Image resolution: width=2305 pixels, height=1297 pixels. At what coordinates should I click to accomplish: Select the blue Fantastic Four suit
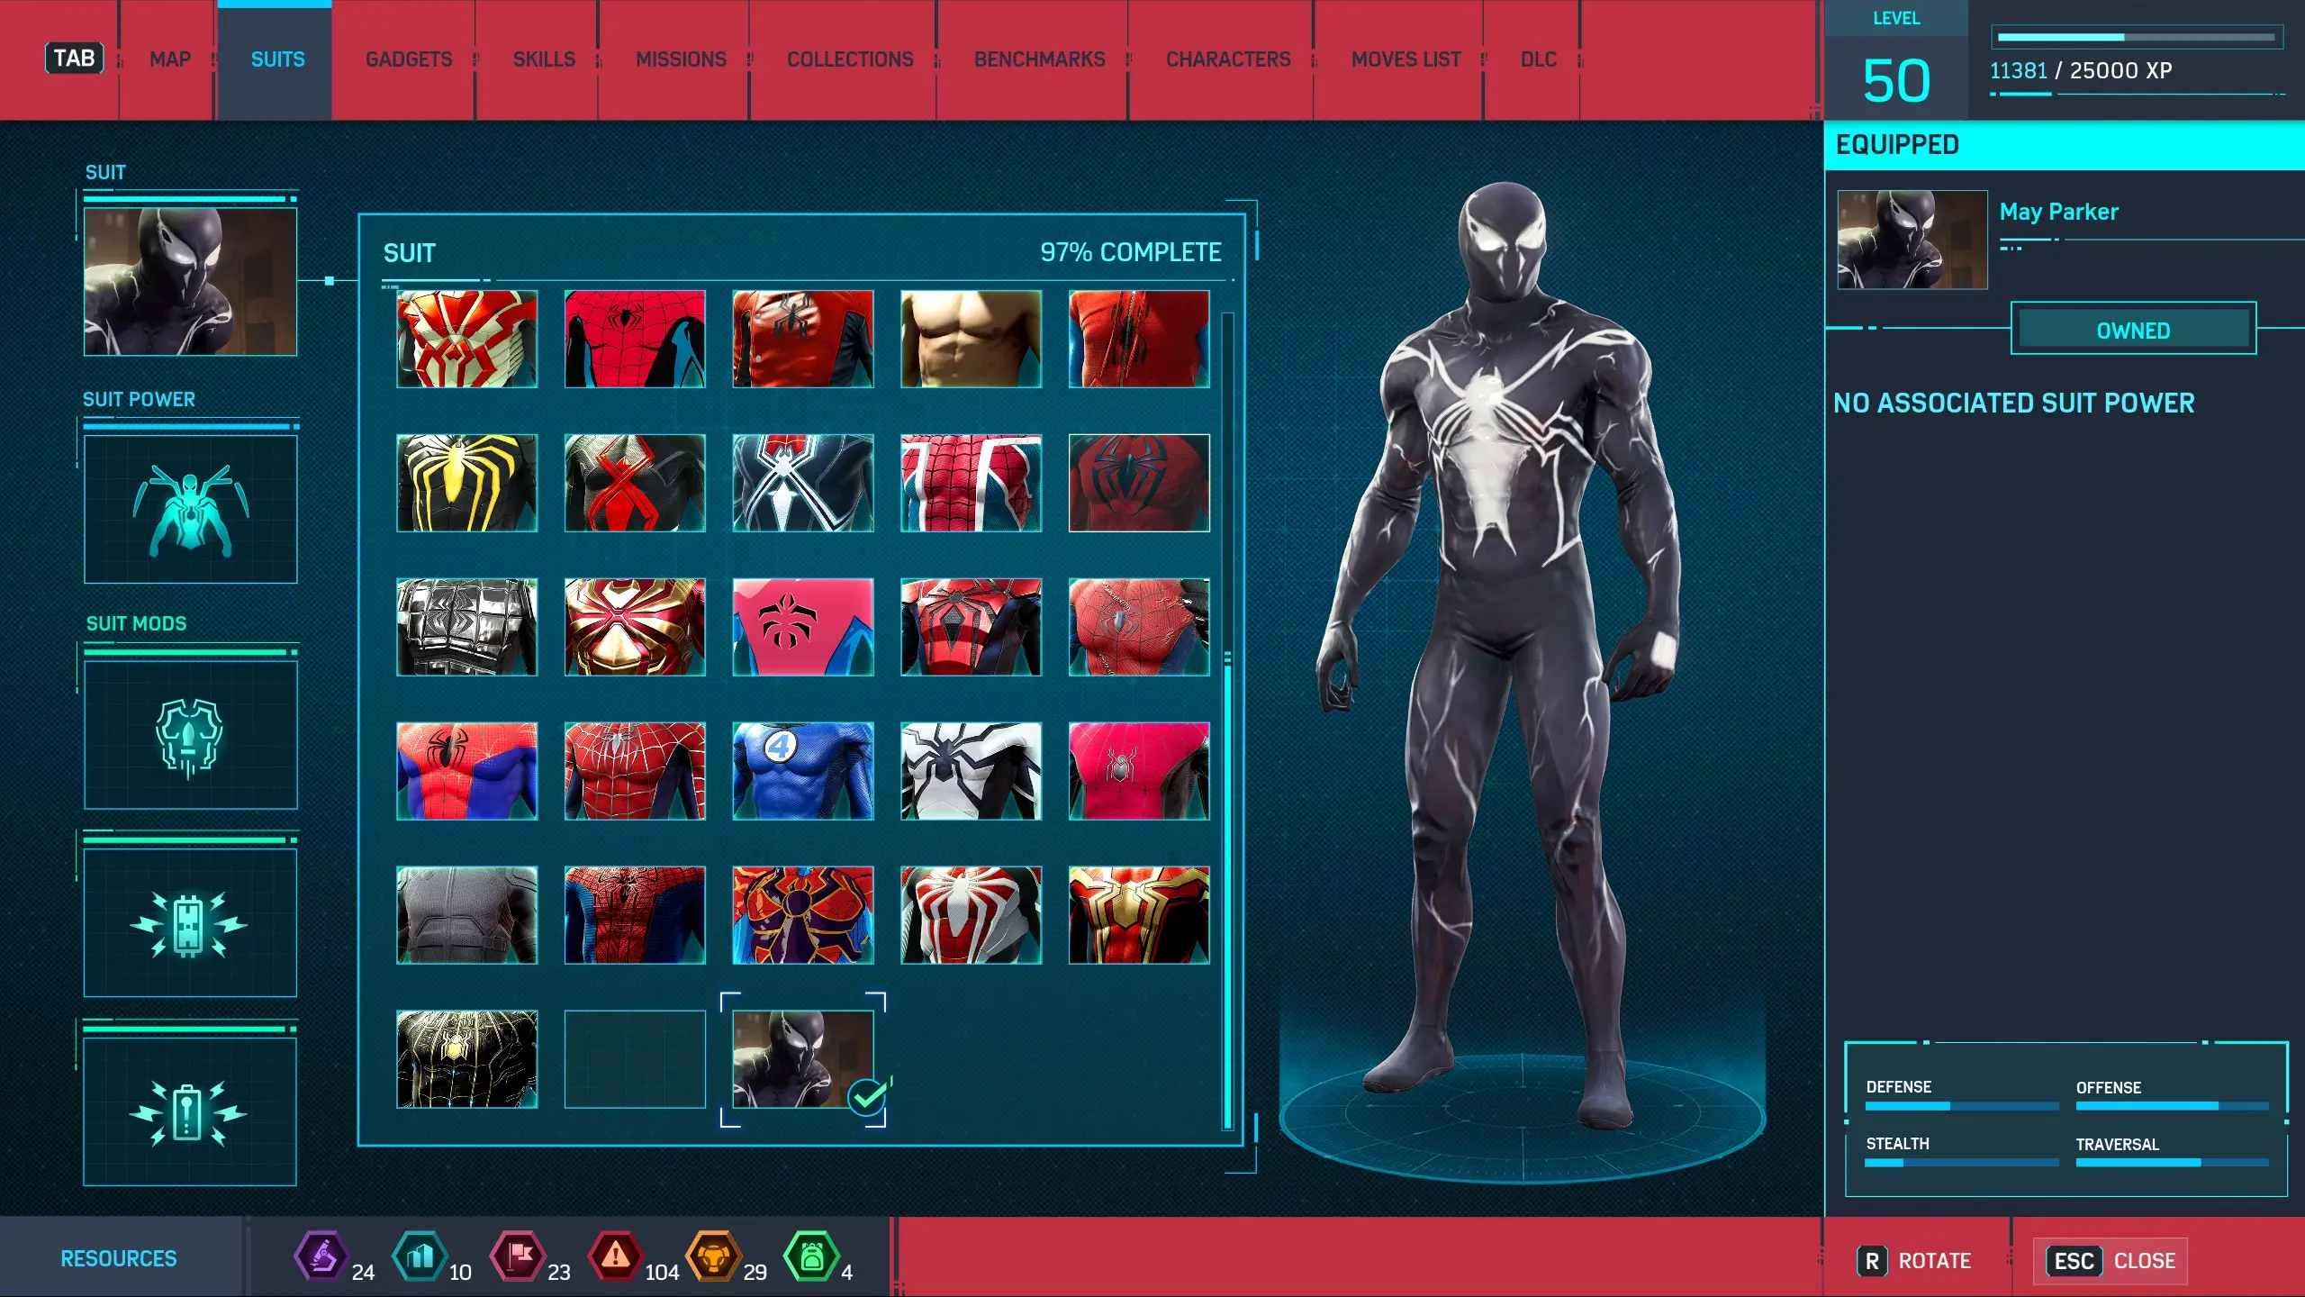(802, 771)
